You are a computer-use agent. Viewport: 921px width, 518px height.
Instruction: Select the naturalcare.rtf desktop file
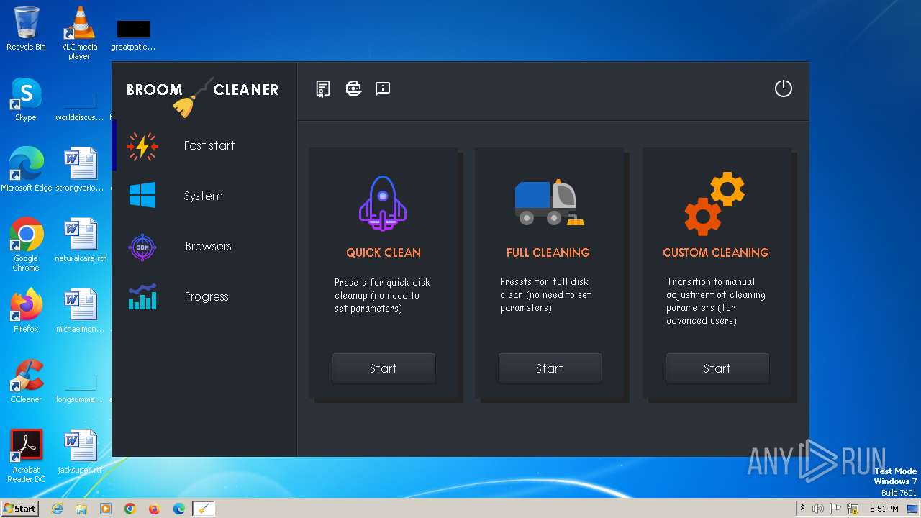(x=81, y=241)
